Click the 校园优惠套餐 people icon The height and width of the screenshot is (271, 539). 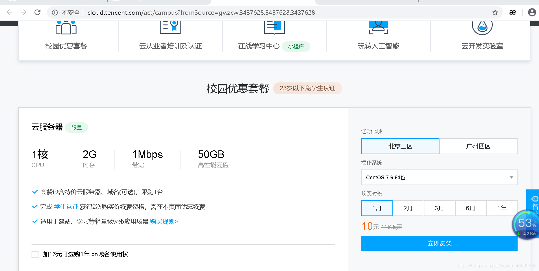pyautogui.click(x=66, y=27)
